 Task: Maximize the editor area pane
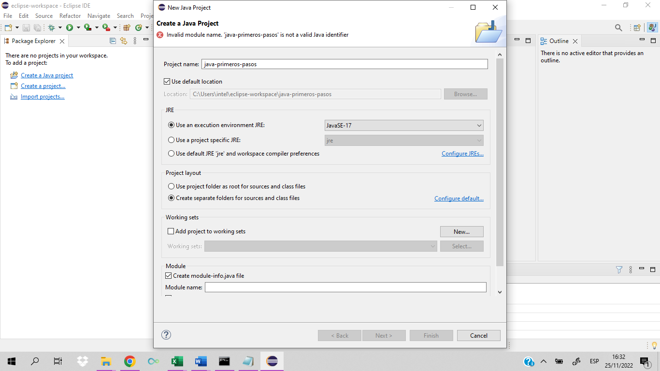[x=528, y=41]
